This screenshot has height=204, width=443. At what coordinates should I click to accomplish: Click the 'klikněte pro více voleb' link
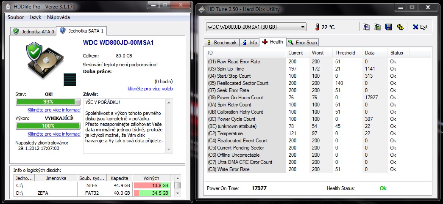(x=150, y=89)
